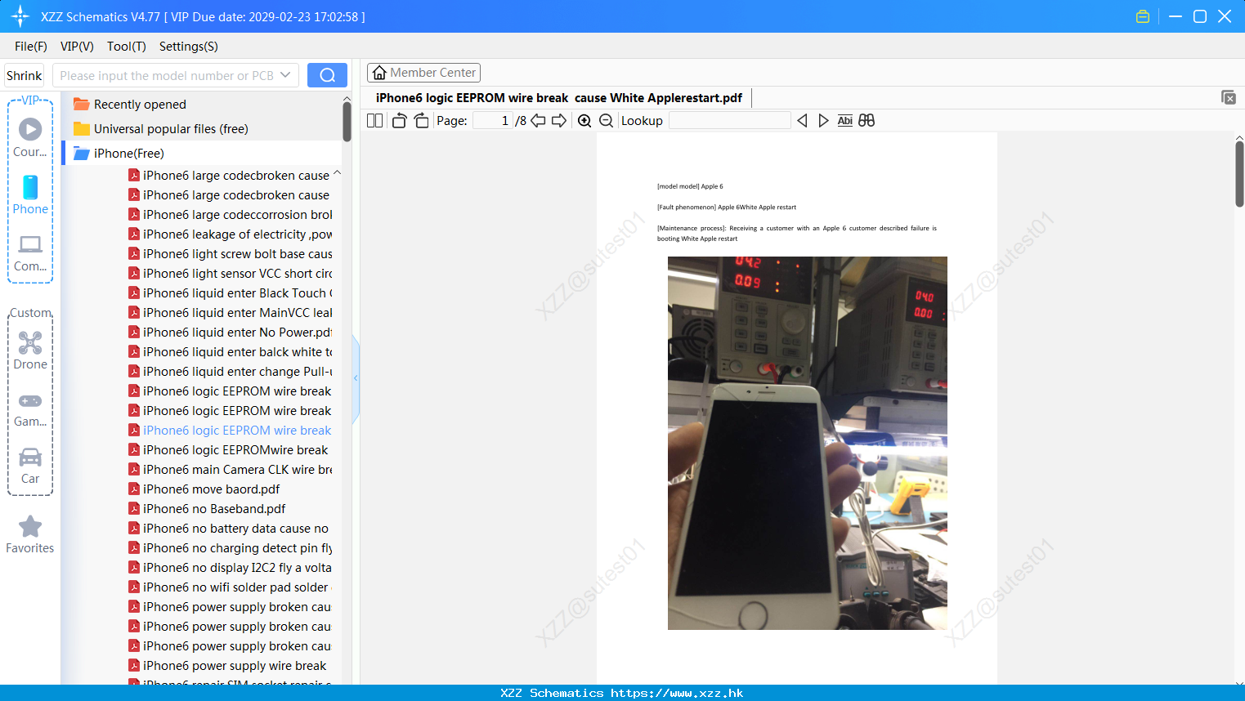Open iPhone6 large codeccorrosion file

[231, 215]
